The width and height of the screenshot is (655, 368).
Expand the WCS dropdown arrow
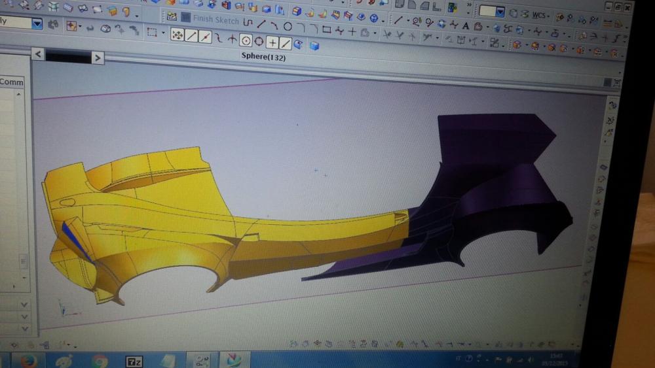550,15
